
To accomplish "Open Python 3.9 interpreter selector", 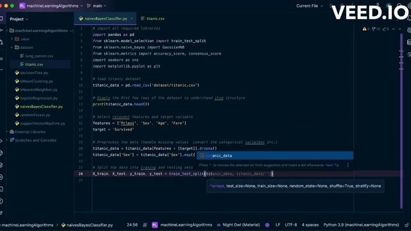I will point(361,225).
